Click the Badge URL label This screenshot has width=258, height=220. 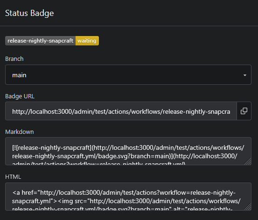click(20, 96)
